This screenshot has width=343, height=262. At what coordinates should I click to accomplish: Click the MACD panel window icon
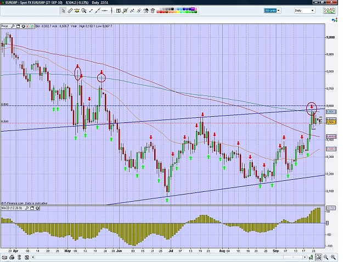click(x=32, y=208)
